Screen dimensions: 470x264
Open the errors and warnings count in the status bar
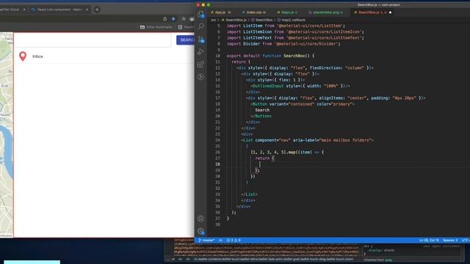[x=234, y=241]
